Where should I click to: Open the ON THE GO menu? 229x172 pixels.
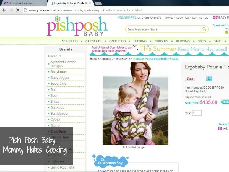(x=118, y=41)
